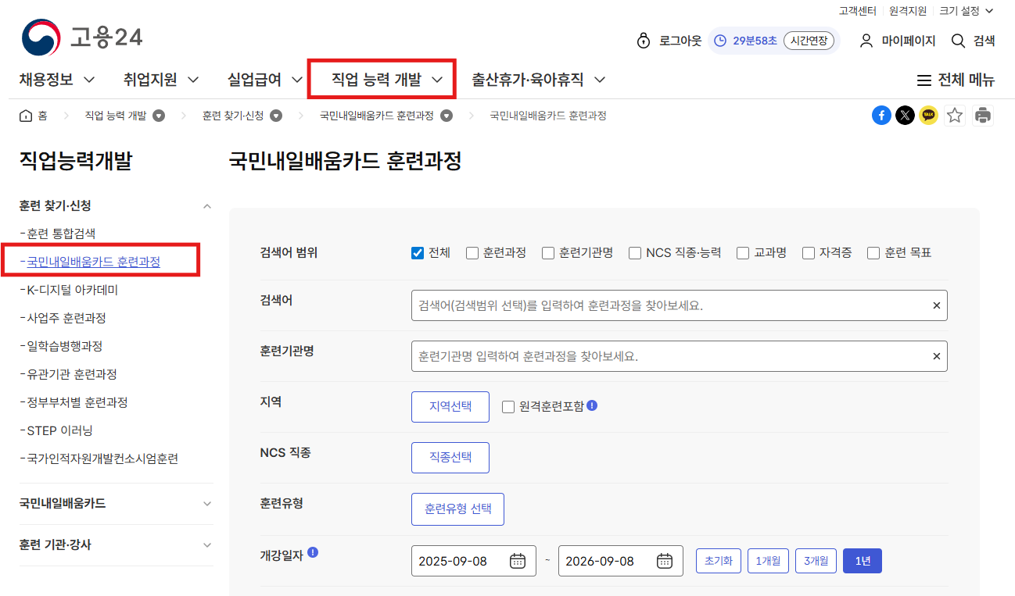The width and height of the screenshot is (1015, 596).
Task: Check the 훈련 목표 checkbox
Action: pyautogui.click(x=873, y=253)
